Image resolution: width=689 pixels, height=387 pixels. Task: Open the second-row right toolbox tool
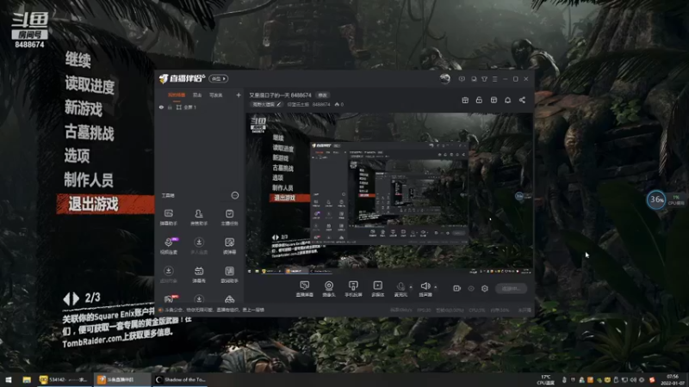coord(229,246)
